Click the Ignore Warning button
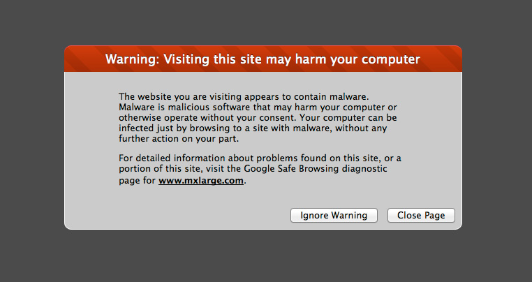 334,216
